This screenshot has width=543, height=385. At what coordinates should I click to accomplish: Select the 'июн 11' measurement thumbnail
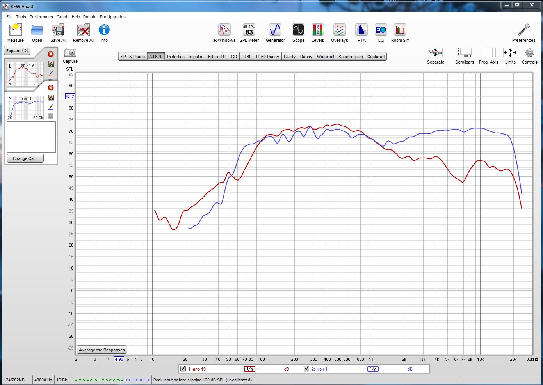26,108
